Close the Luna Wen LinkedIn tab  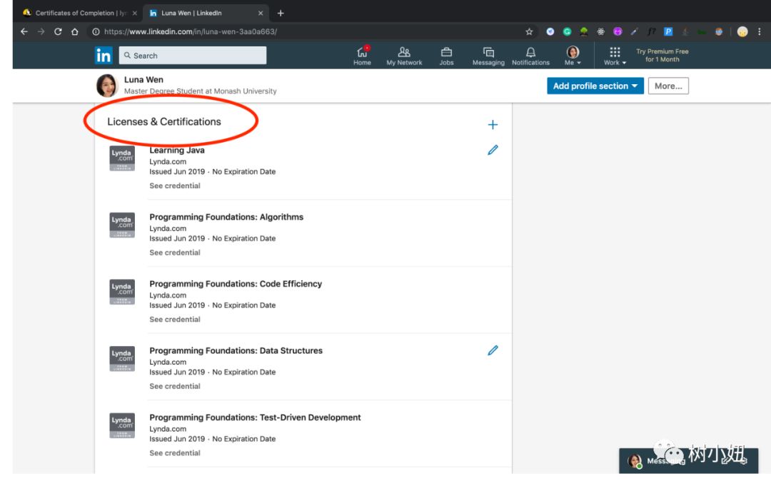tap(261, 14)
